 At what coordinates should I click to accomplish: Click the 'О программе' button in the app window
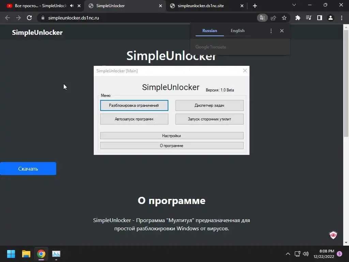pyautogui.click(x=172, y=146)
